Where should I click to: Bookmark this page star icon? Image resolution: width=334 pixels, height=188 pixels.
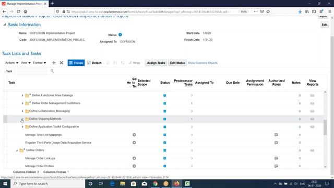tap(268, 11)
